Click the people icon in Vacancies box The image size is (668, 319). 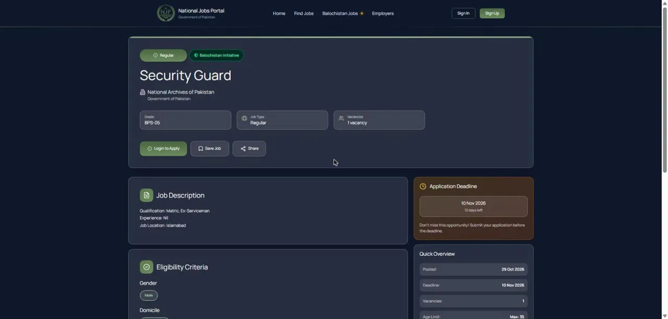pos(341,118)
